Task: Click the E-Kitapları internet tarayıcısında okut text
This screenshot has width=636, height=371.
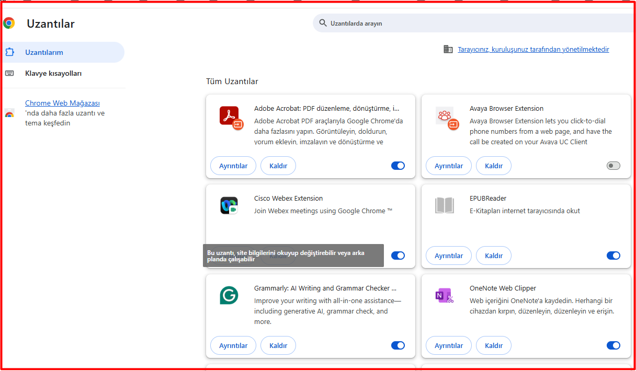Action: point(525,211)
